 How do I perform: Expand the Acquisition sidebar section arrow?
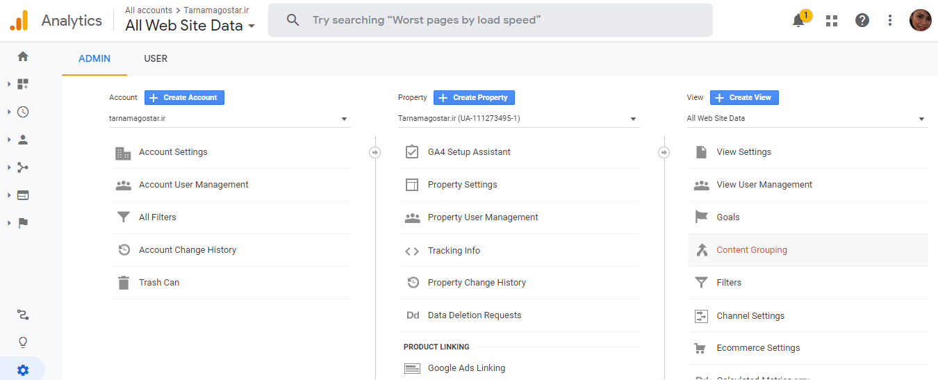9,167
